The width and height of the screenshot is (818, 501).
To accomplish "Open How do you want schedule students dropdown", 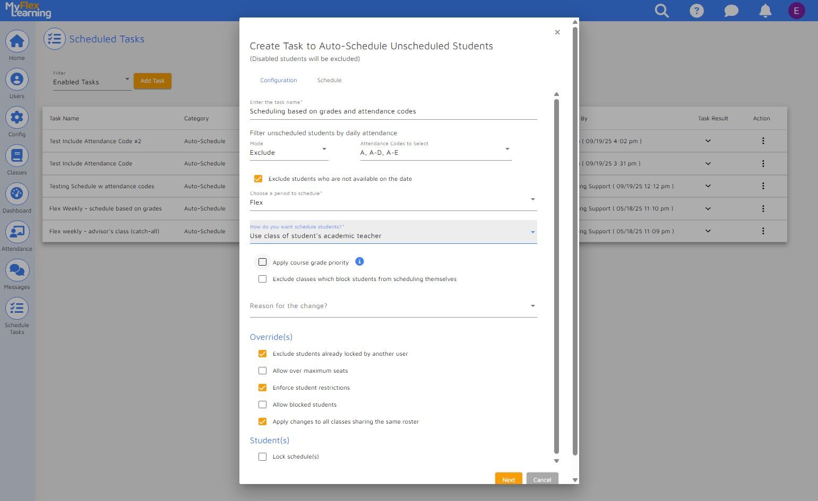I will (393, 232).
